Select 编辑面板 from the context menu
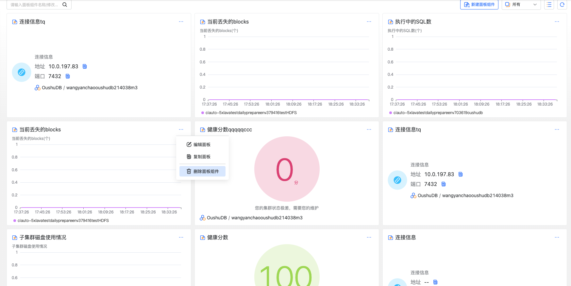The height and width of the screenshot is (286, 571). click(x=202, y=144)
